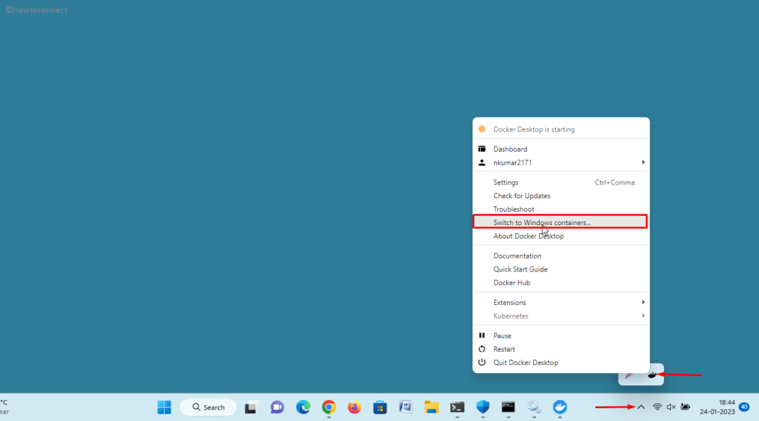Open the gear services taskbar icon

(x=534, y=407)
